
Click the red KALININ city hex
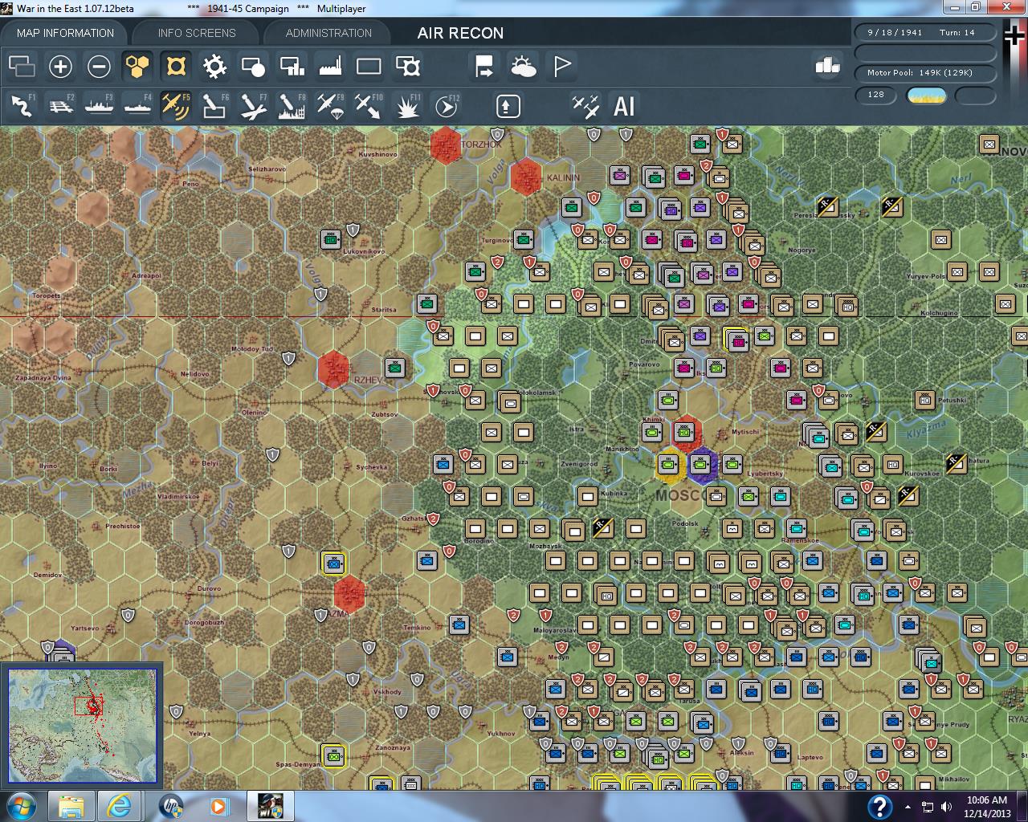(x=525, y=177)
